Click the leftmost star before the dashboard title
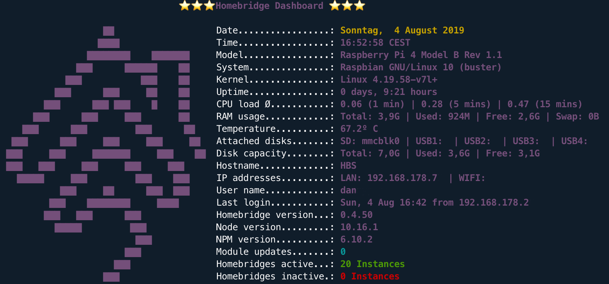The height and width of the screenshot is (284, 609). [185, 6]
